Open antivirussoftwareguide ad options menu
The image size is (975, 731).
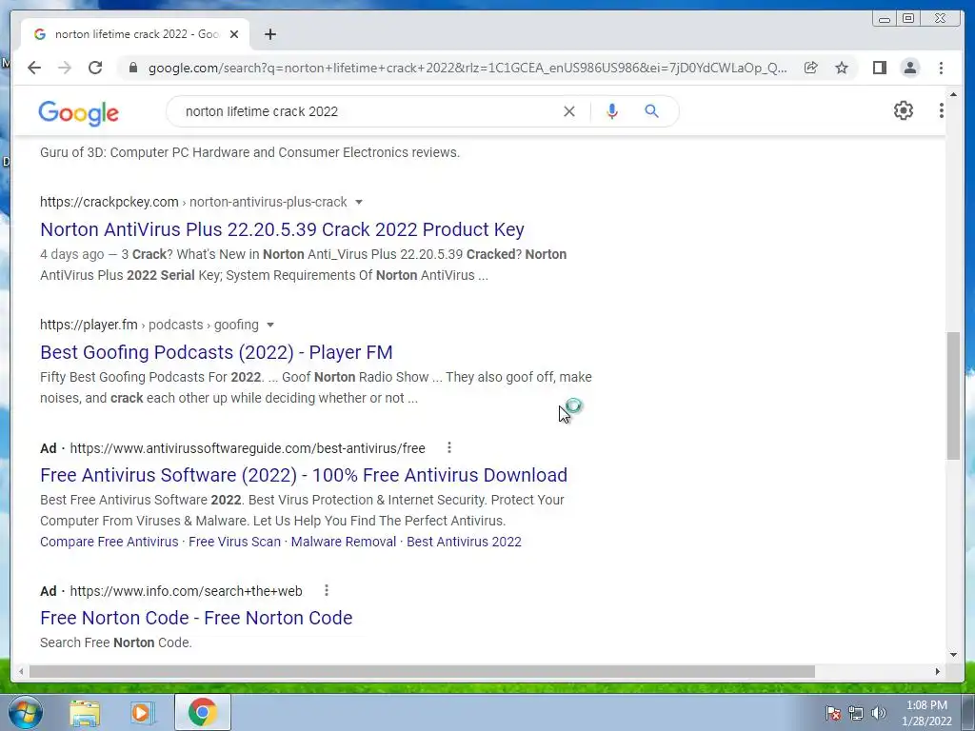coord(449,447)
